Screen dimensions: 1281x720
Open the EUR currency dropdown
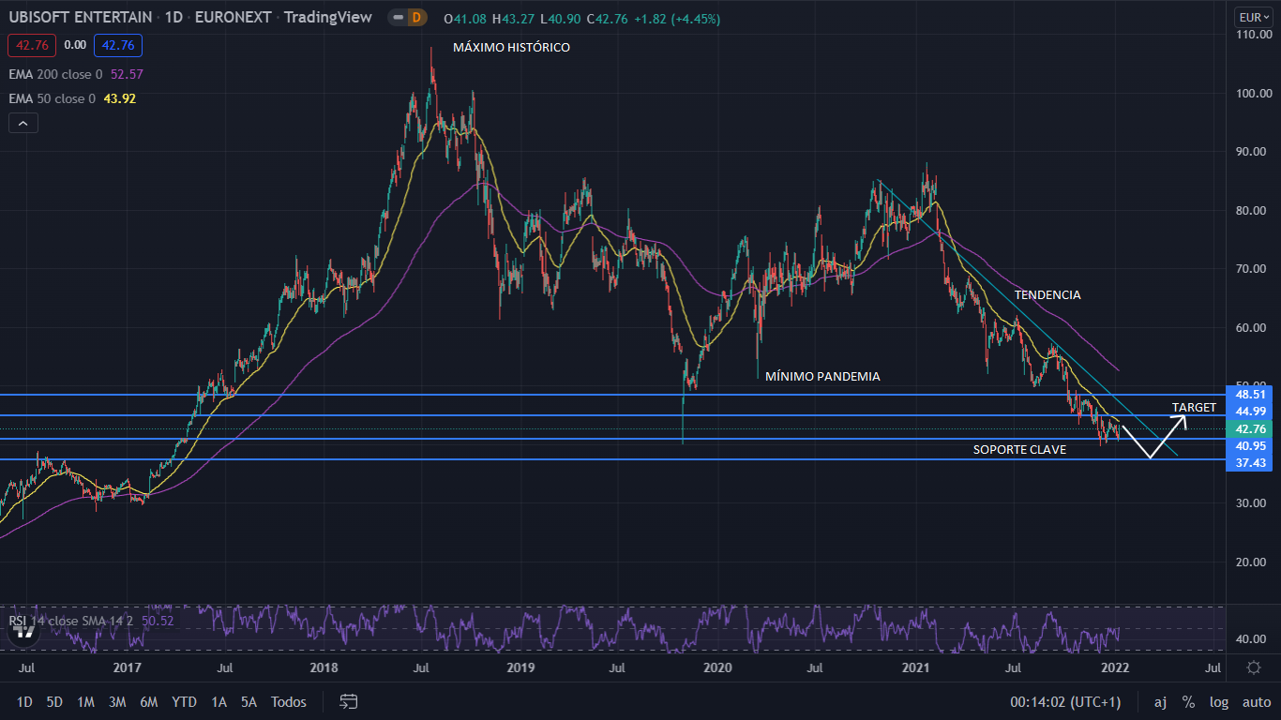[x=1253, y=17]
